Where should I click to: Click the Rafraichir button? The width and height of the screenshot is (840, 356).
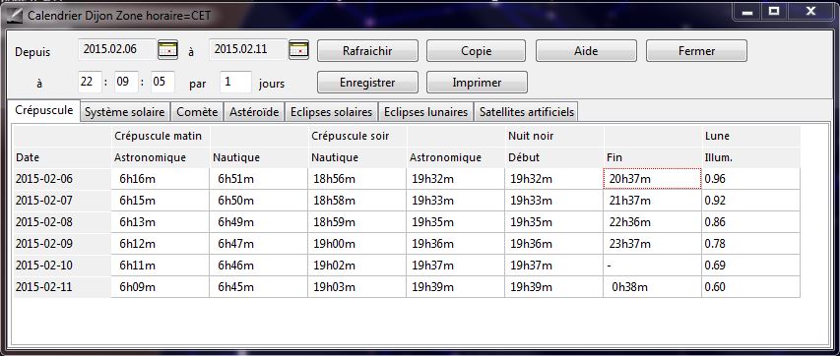[367, 51]
